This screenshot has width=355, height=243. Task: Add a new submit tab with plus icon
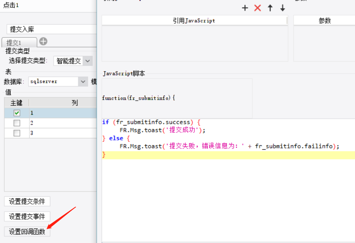(x=43, y=41)
